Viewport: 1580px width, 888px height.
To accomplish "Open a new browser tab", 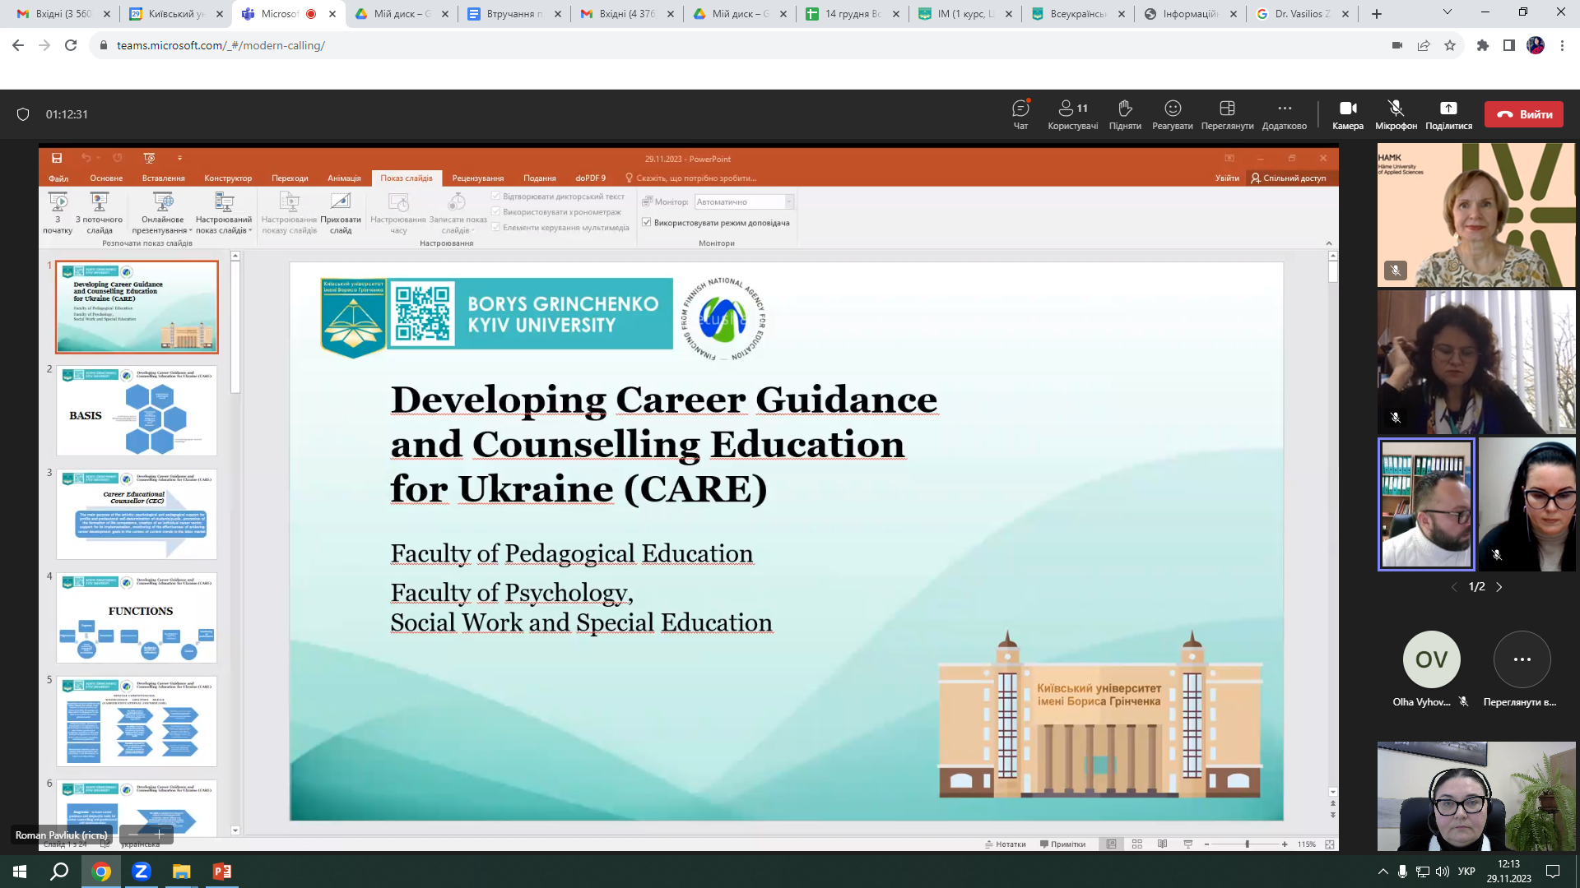I will pyautogui.click(x=1377, y=13).
